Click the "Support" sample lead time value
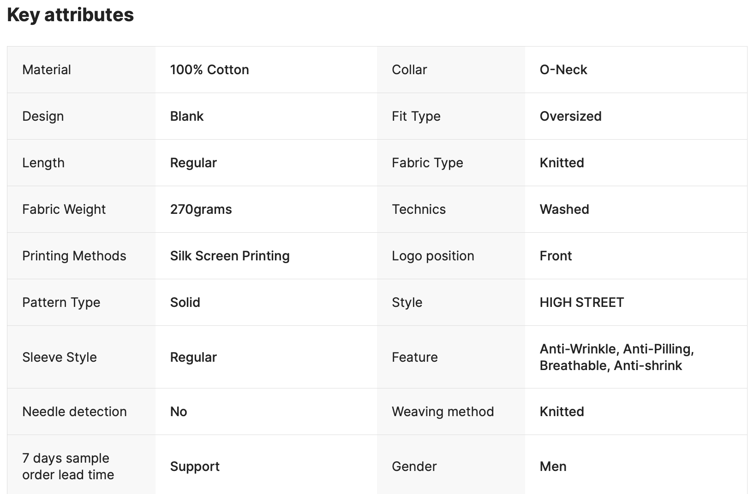The height and width of the screenshot is (494, 754). pos(195,466)
